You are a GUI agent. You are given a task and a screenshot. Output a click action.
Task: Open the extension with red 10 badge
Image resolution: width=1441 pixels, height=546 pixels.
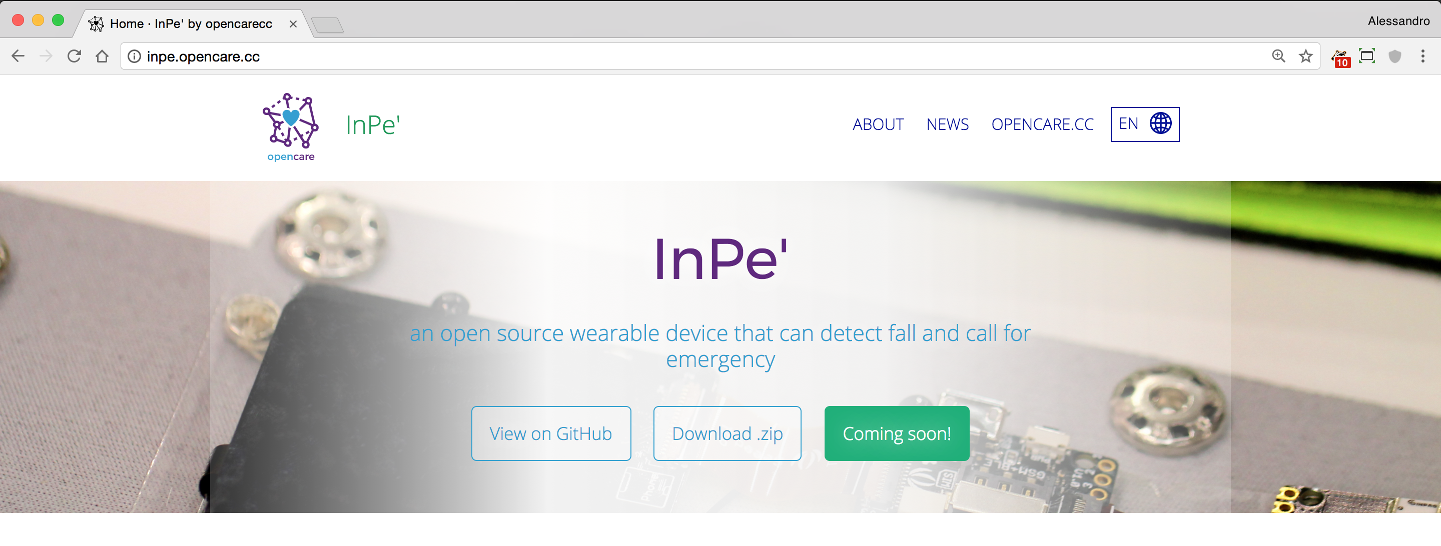[x=1341, y=57]
